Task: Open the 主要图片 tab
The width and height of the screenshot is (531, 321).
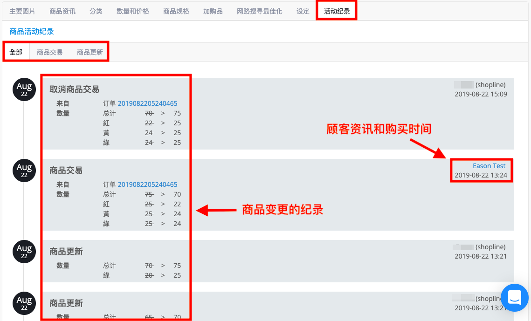Action: pyautogui.click(x=22, y=11)
